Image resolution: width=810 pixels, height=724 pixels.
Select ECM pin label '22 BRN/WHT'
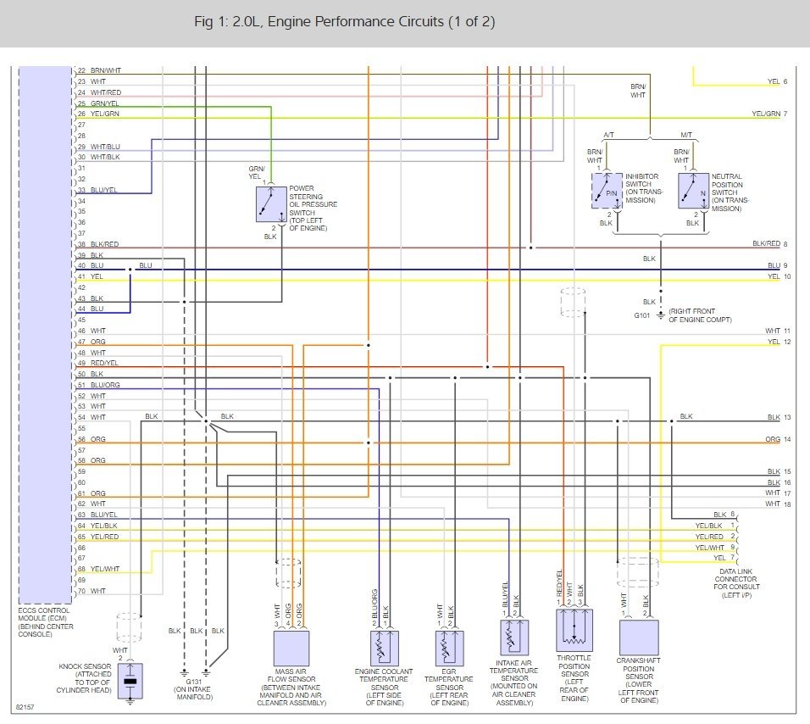point(100,71)
